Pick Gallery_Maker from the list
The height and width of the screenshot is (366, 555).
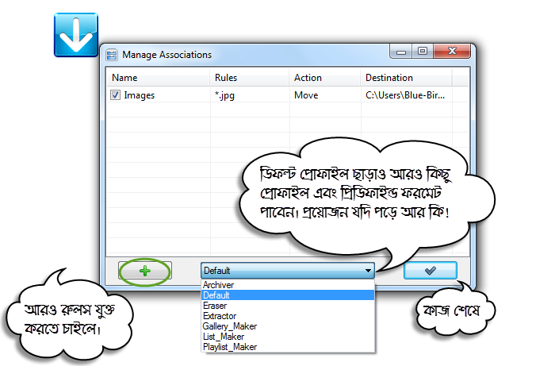coord(288,326)
